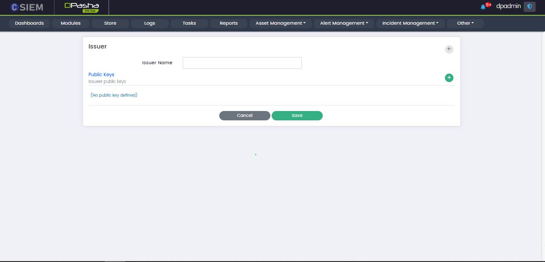Focus the Issuer Name text field
The width and height of the screenshot is (545, 262).
point(242,63)
